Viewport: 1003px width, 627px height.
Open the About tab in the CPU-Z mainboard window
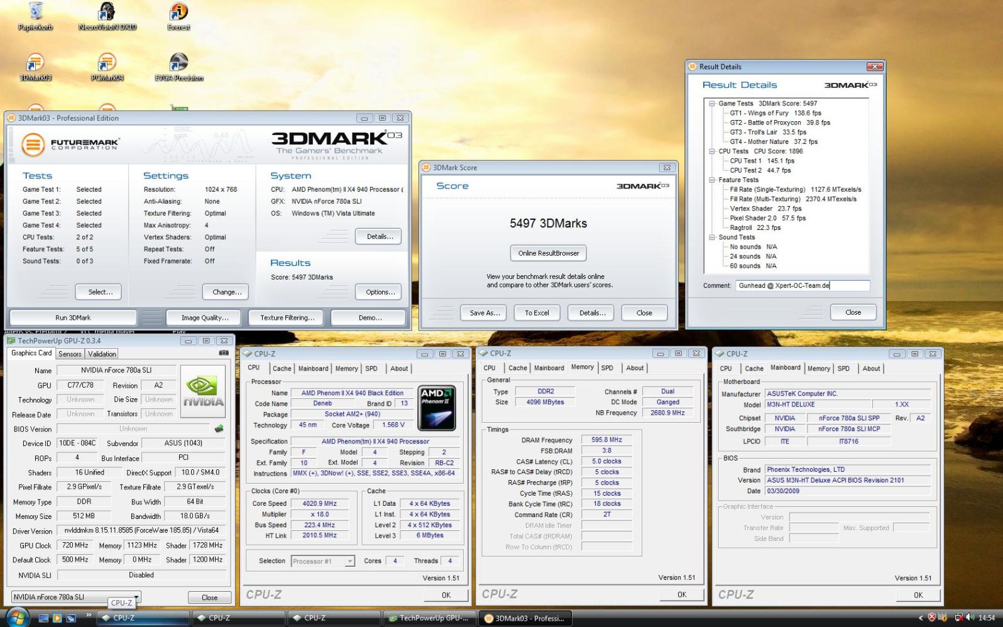tap(871, 369)
